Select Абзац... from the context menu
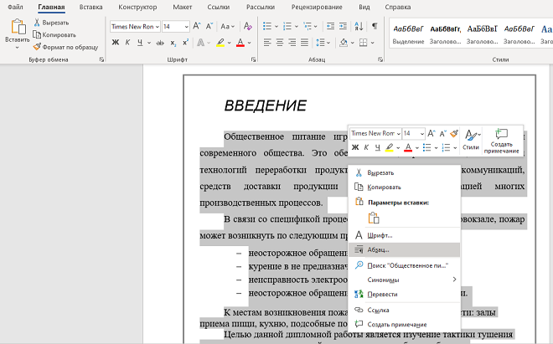Screen dimensions: 553x344 (378, 249)
